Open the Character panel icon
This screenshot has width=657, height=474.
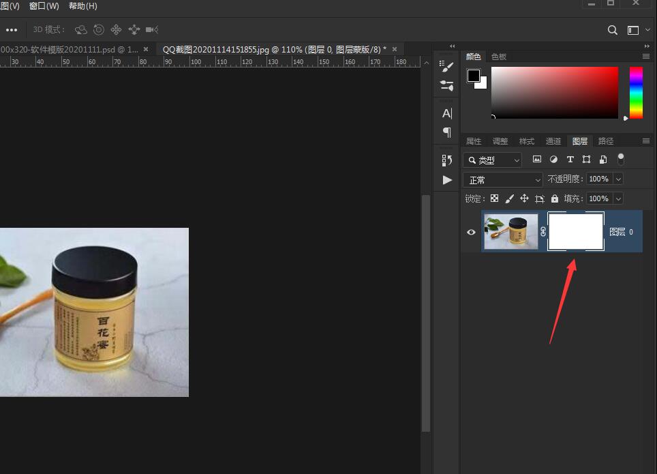point(446,113)
